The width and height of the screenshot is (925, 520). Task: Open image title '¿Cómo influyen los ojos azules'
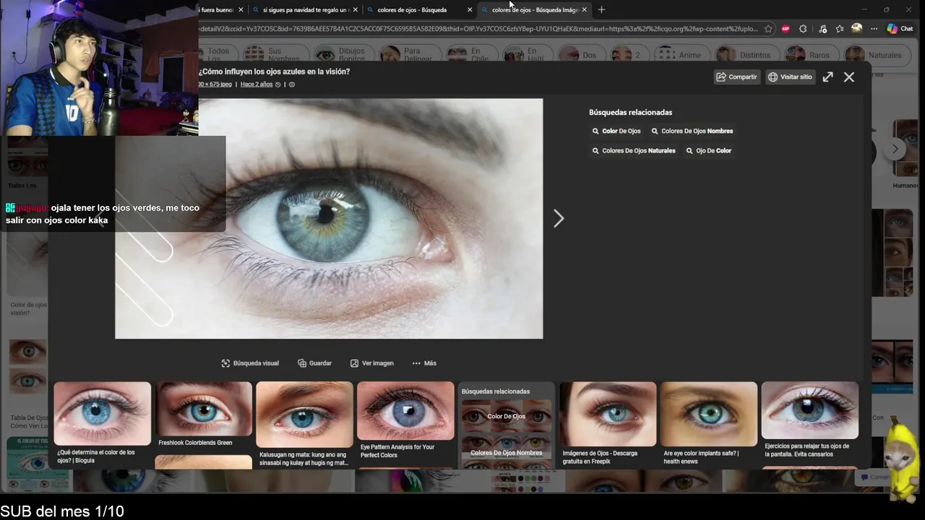[275, 71]
